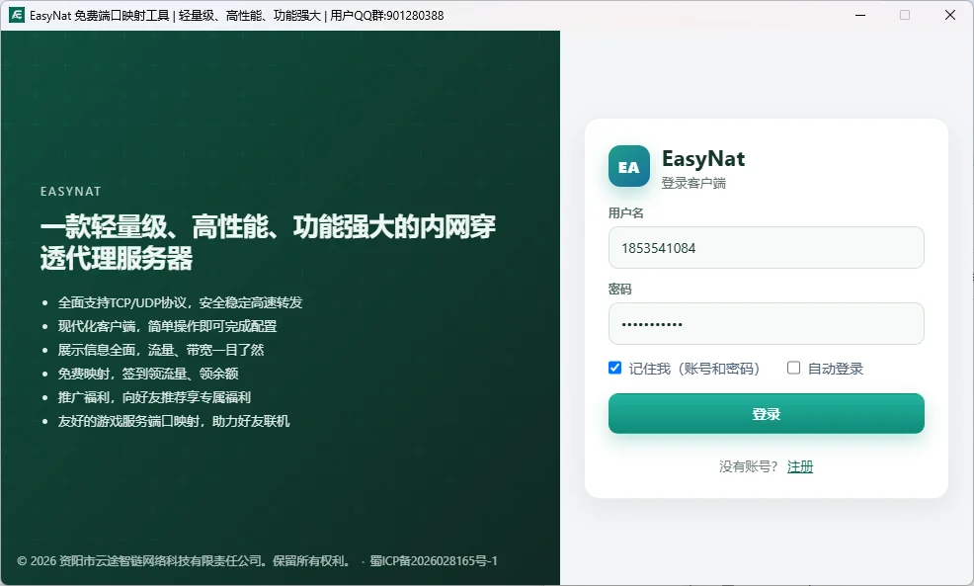The height and width of the screenshot is (586, 974).
Task: Click the 密码 field label
Action: pyautogui.click(x=620, y=289)
